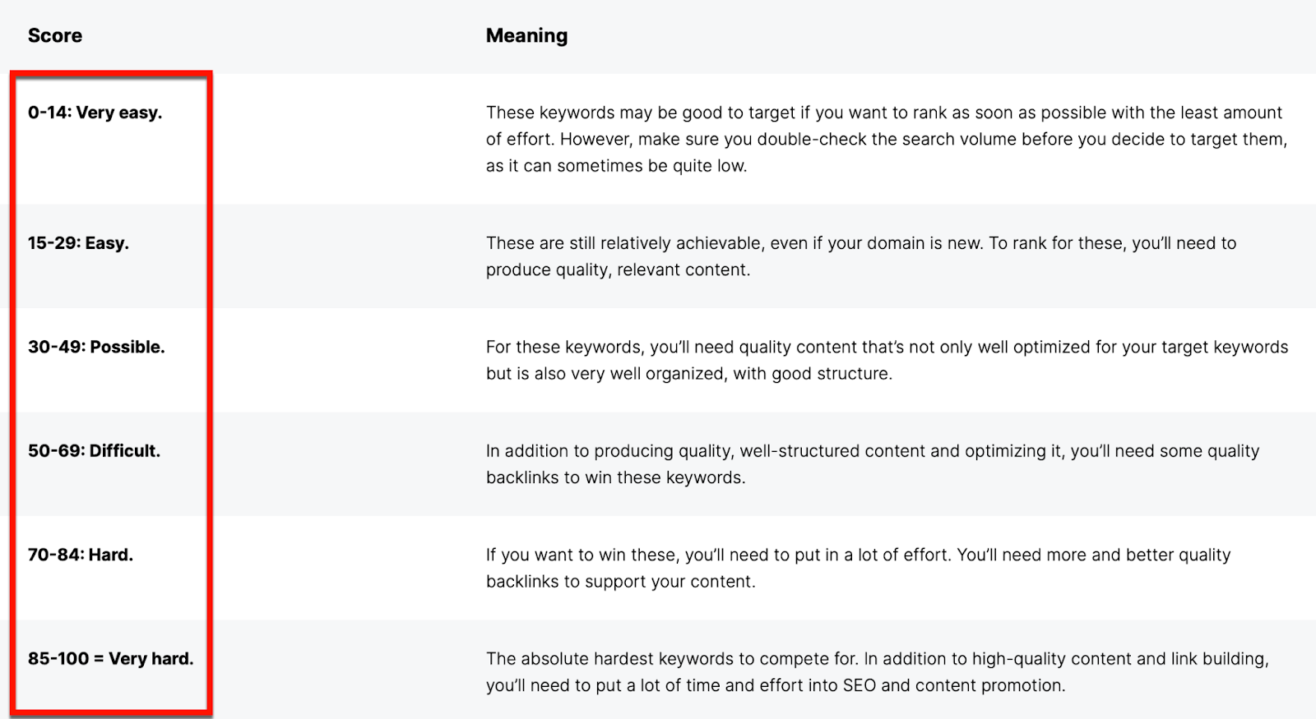Select the Difficult keywords meaning text
This screenshot has height=719, width=1316.
(872, 463)
